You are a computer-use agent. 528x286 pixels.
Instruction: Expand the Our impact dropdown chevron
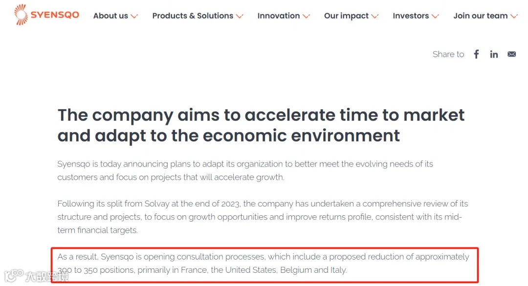point(375,16)
